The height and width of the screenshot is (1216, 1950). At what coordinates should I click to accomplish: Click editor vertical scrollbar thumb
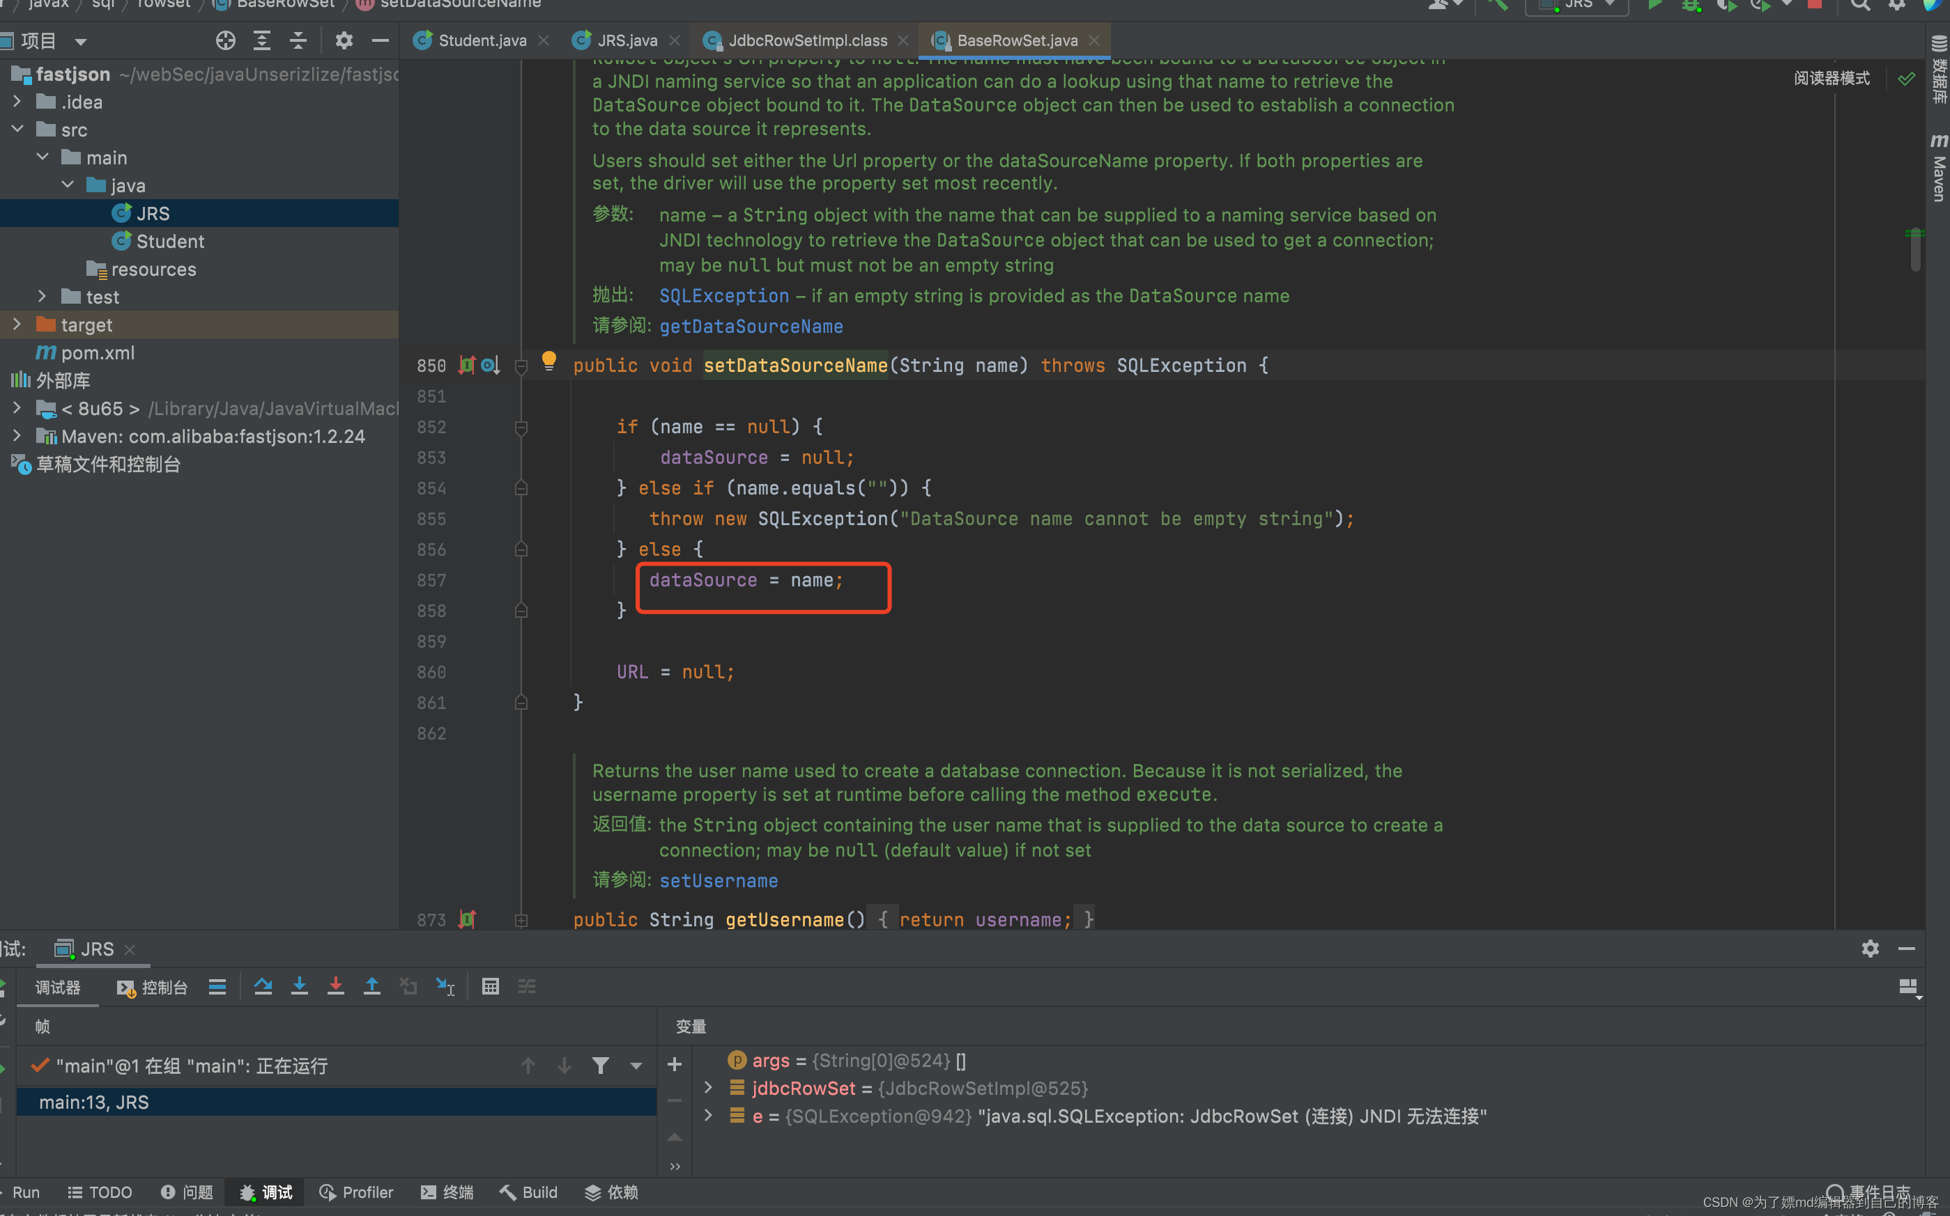point(1915,251)
